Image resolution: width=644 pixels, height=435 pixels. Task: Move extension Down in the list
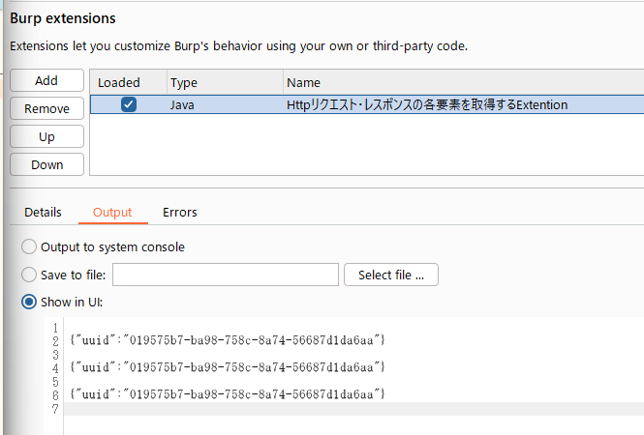coord(46,164)
